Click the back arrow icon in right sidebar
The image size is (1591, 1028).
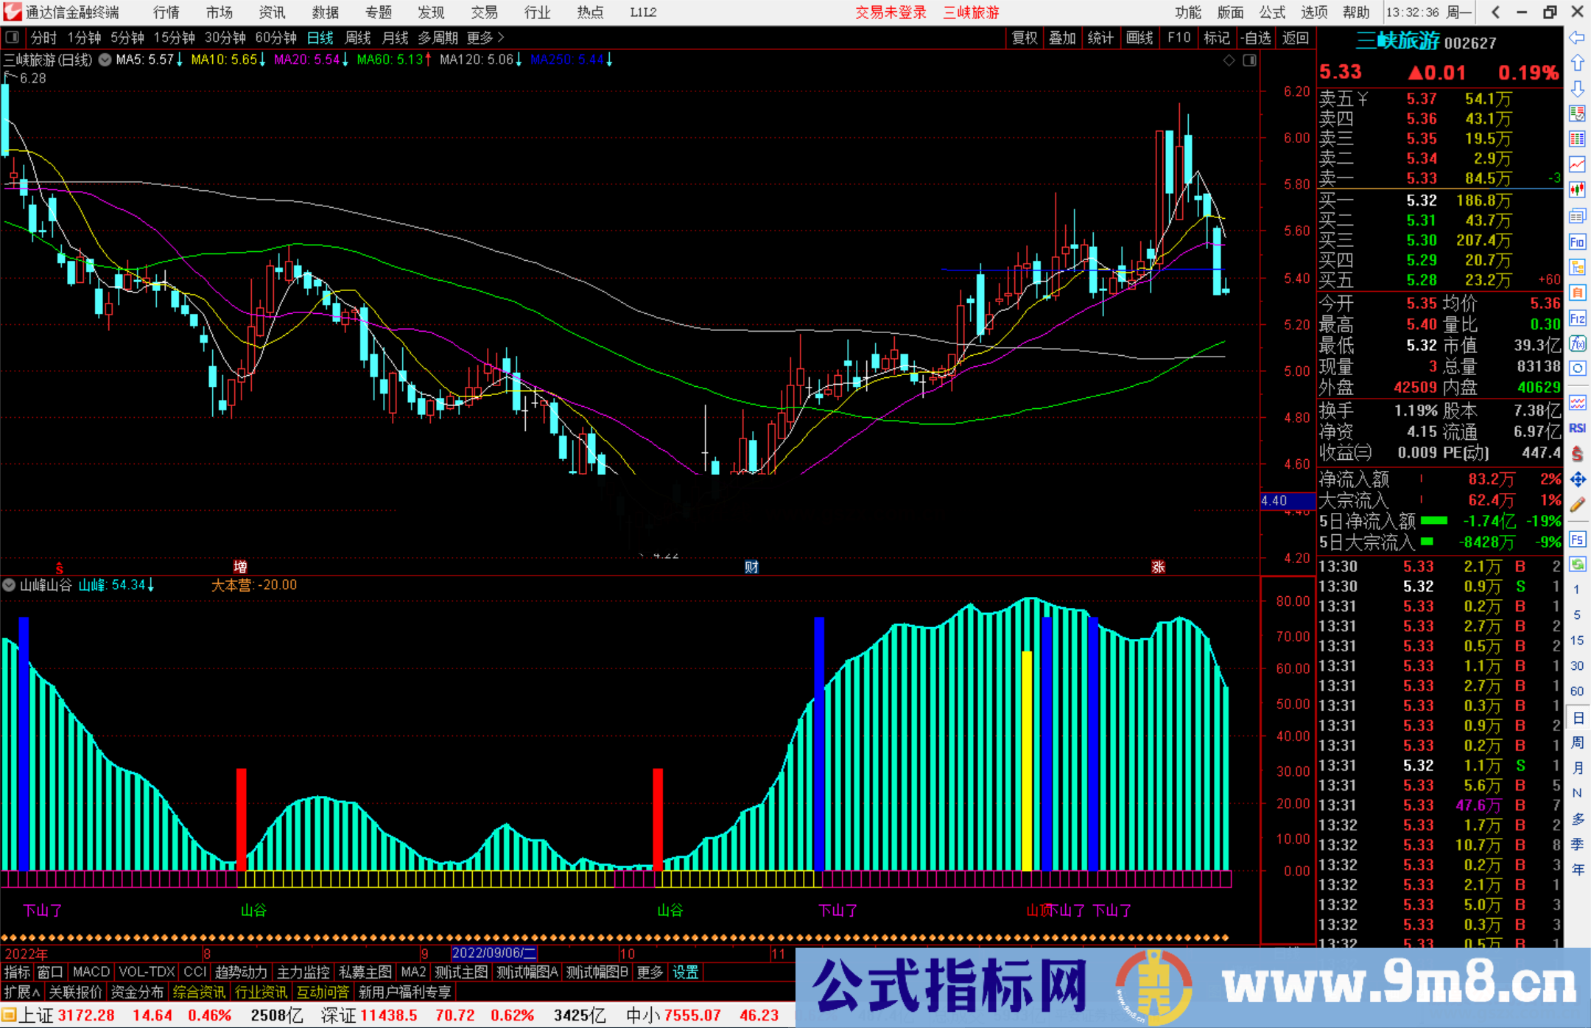point(1577,38)
